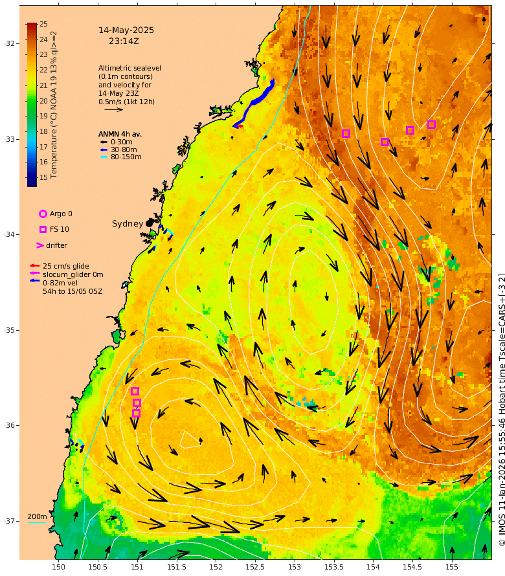Click the colorbar tick label 15
The height and width of the screenshot is (576, 505).
click(x=44, y=177)
